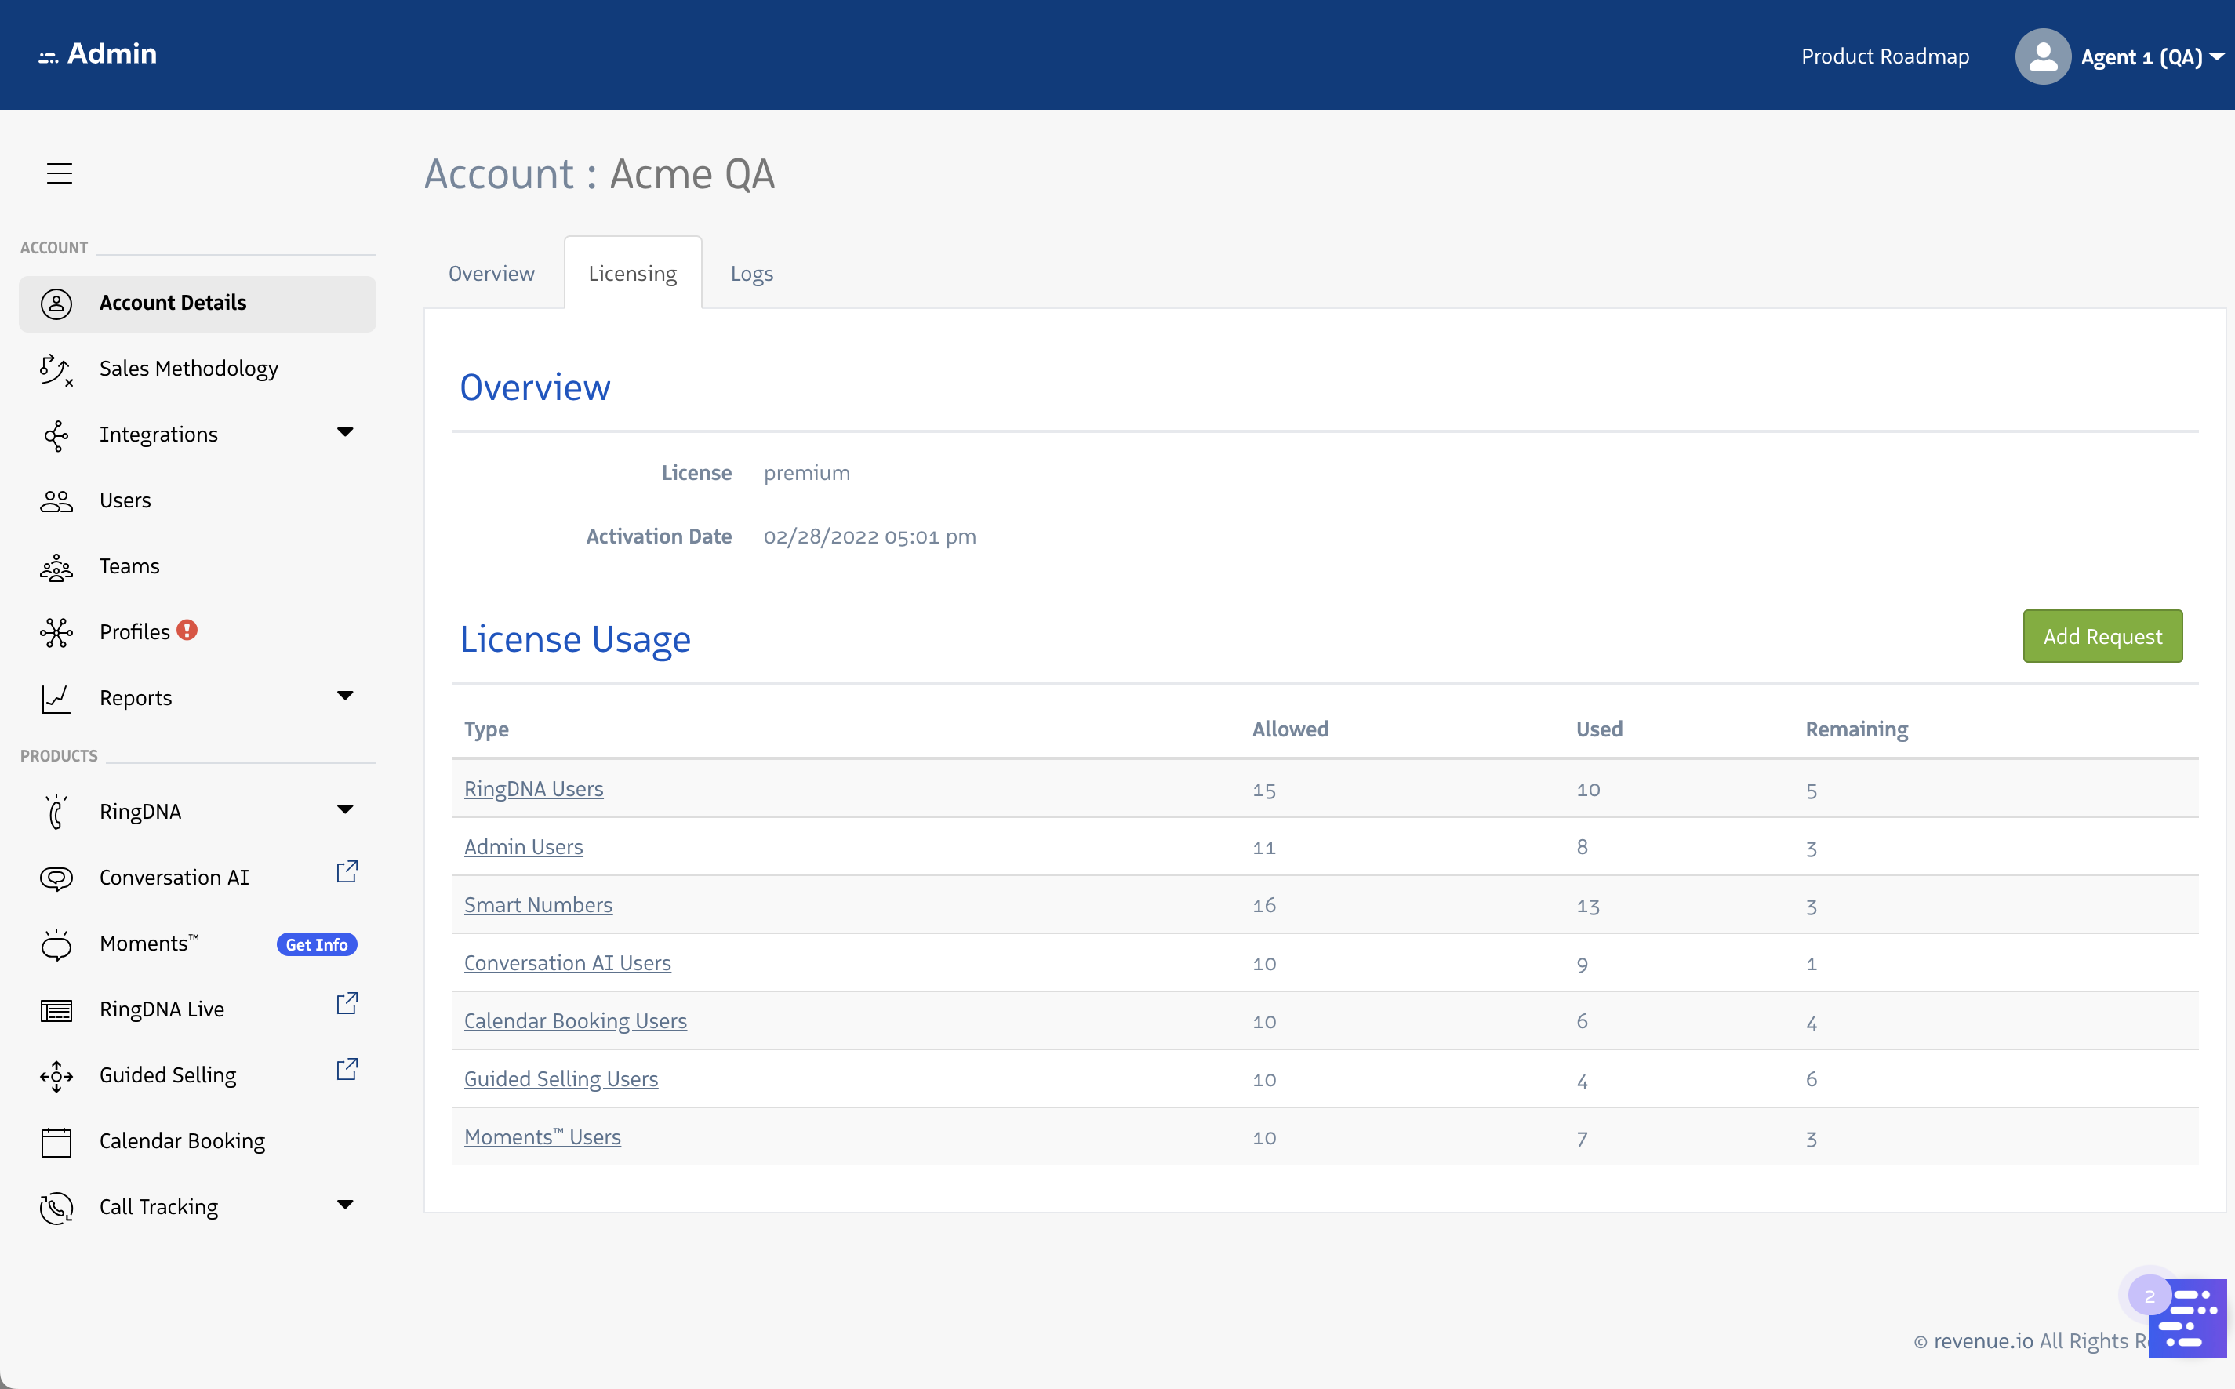Click the Add Request button
Viewport: 2235px width, 1389px height.
2102,637
